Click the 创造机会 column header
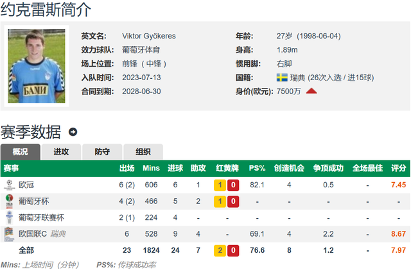Screen dimensions: 411x270 (289, 168)
